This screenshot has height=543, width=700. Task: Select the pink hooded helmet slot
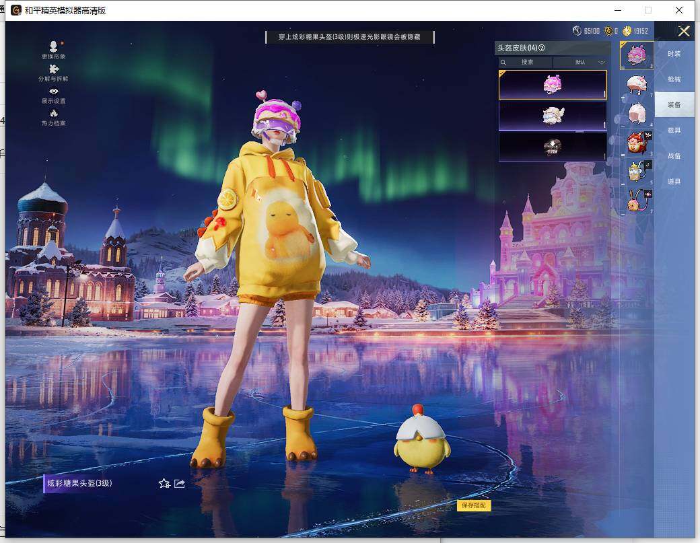click(637, 114)
